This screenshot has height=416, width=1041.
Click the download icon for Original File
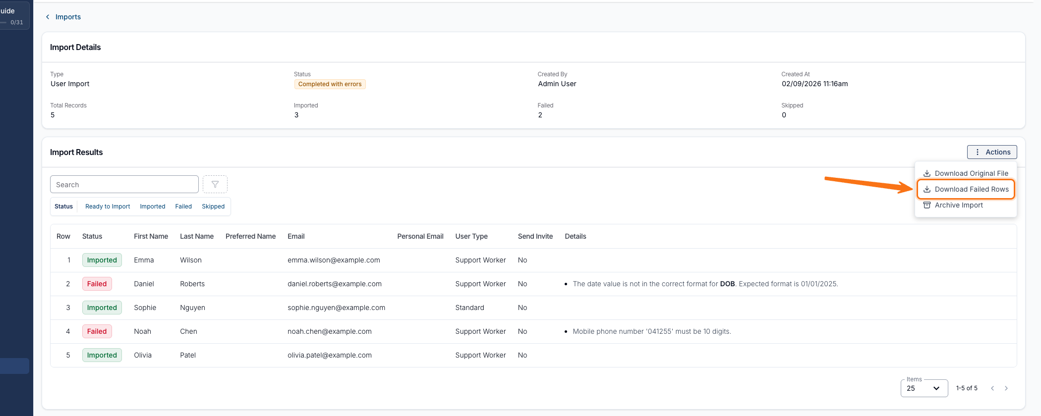pyautogui.click(x=926, y=173)
